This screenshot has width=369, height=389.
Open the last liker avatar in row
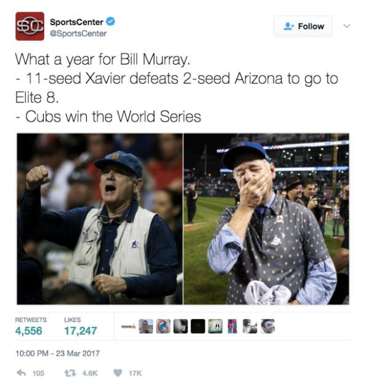coord(268,326)
